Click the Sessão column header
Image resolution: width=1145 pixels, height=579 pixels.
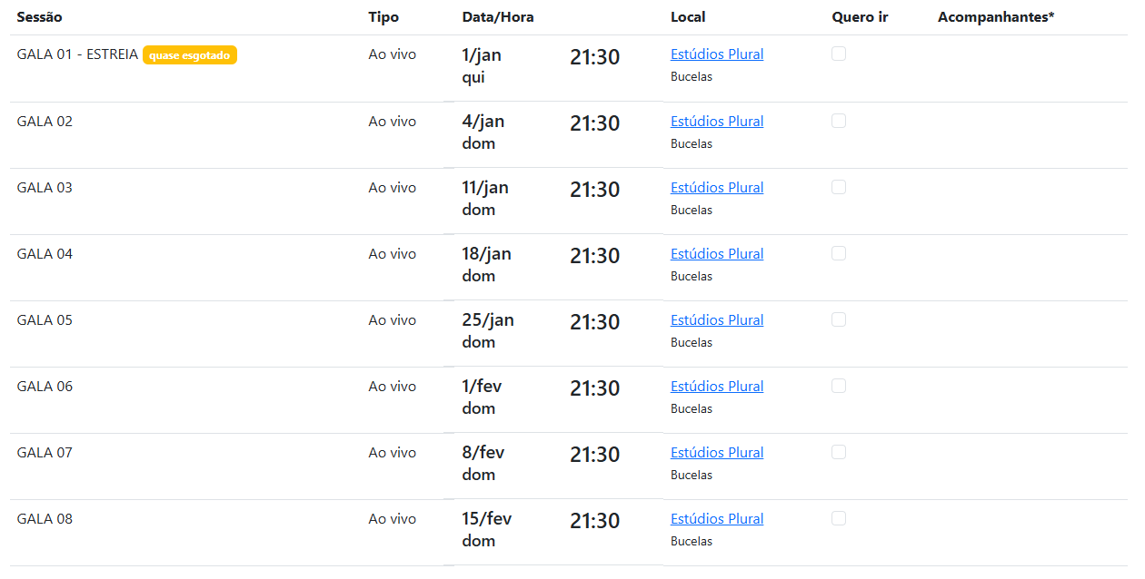(x=40, y=17)
